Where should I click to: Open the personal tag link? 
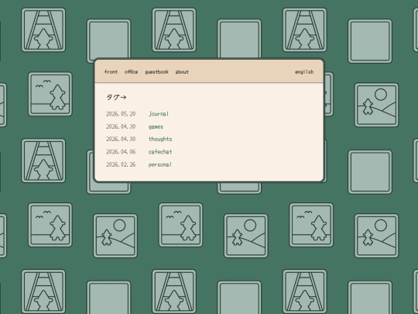160,164
